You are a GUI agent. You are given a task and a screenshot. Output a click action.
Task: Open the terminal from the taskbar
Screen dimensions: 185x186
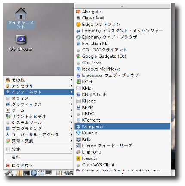[26, 173]
